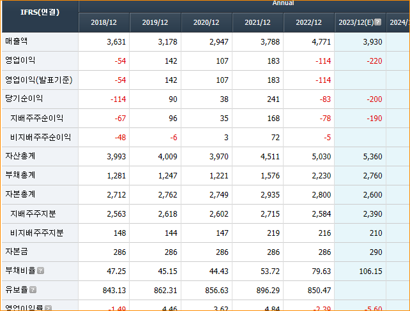This screenshot has height=311, width=410.
Task: Click 매출액 value 3,631 for 2018/12
Action: [116, 42]
